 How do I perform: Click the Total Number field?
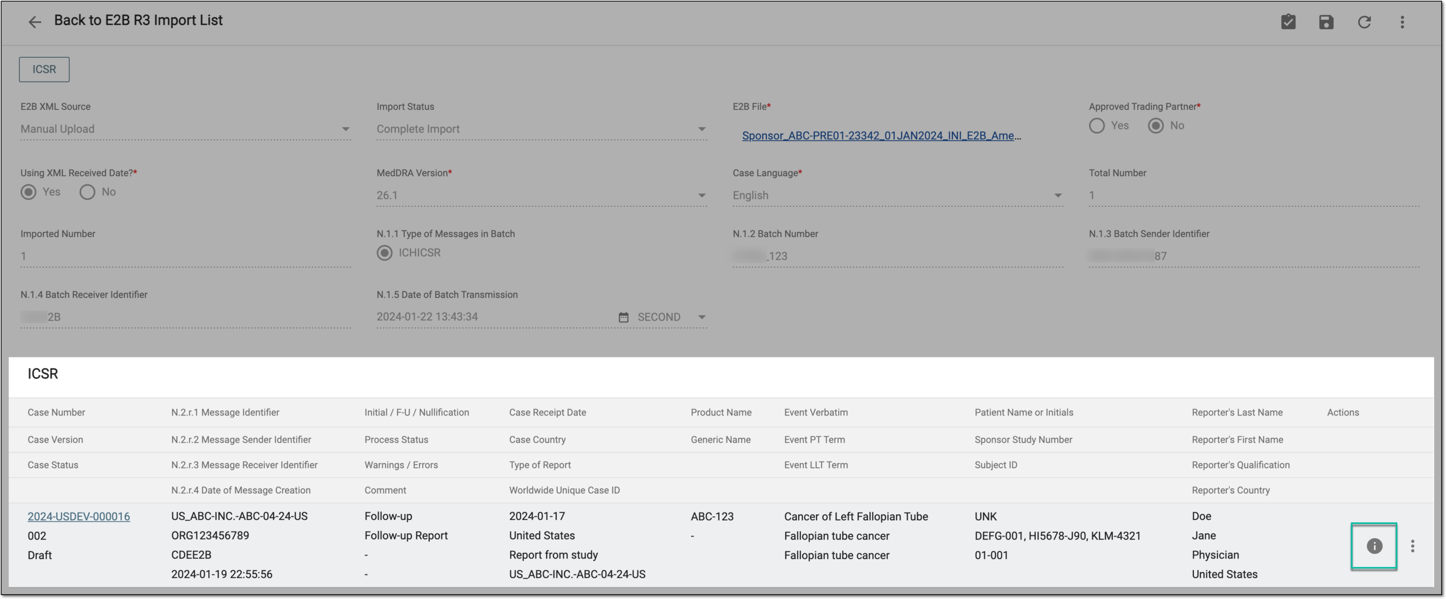(1254, 196)
